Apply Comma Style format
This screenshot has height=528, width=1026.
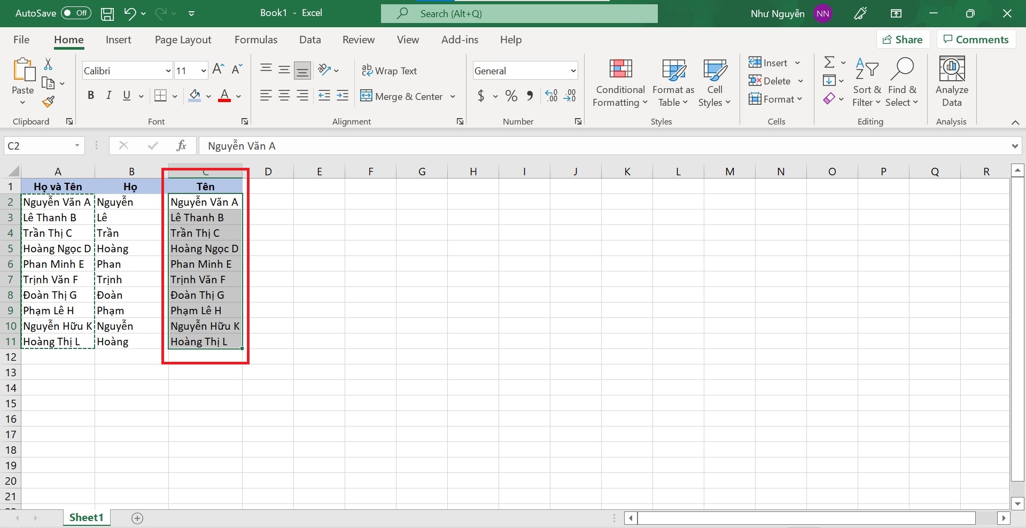tap(530, 96)
